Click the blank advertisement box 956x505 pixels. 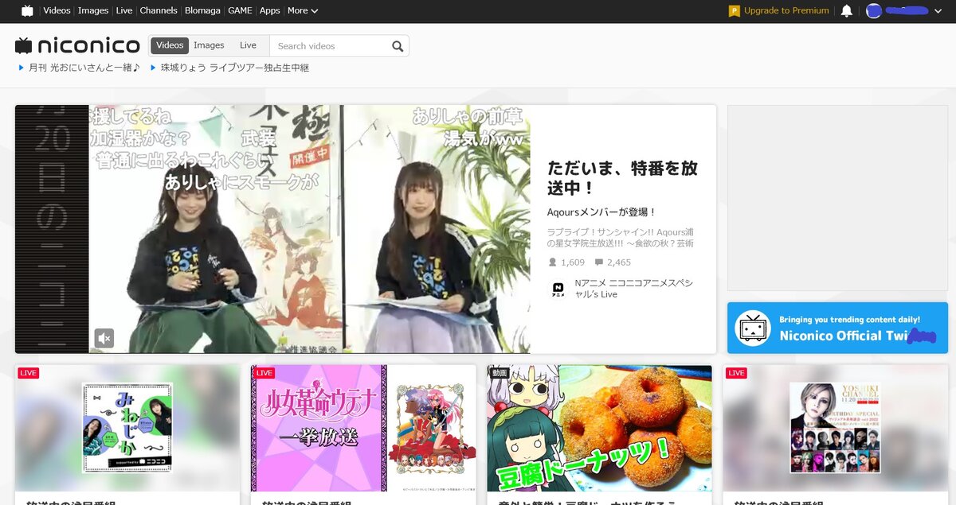coord(837,198)
